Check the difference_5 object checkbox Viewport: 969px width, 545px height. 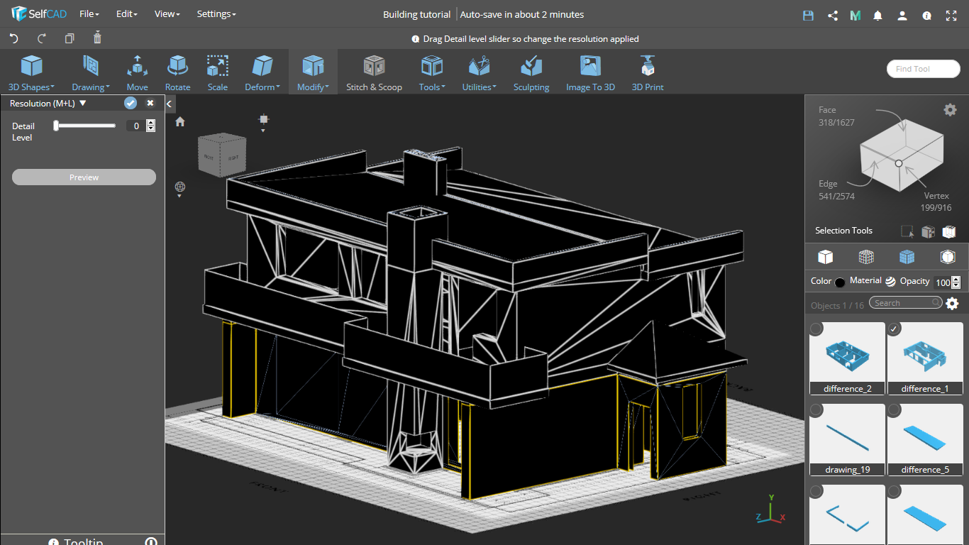click(895, 410)
